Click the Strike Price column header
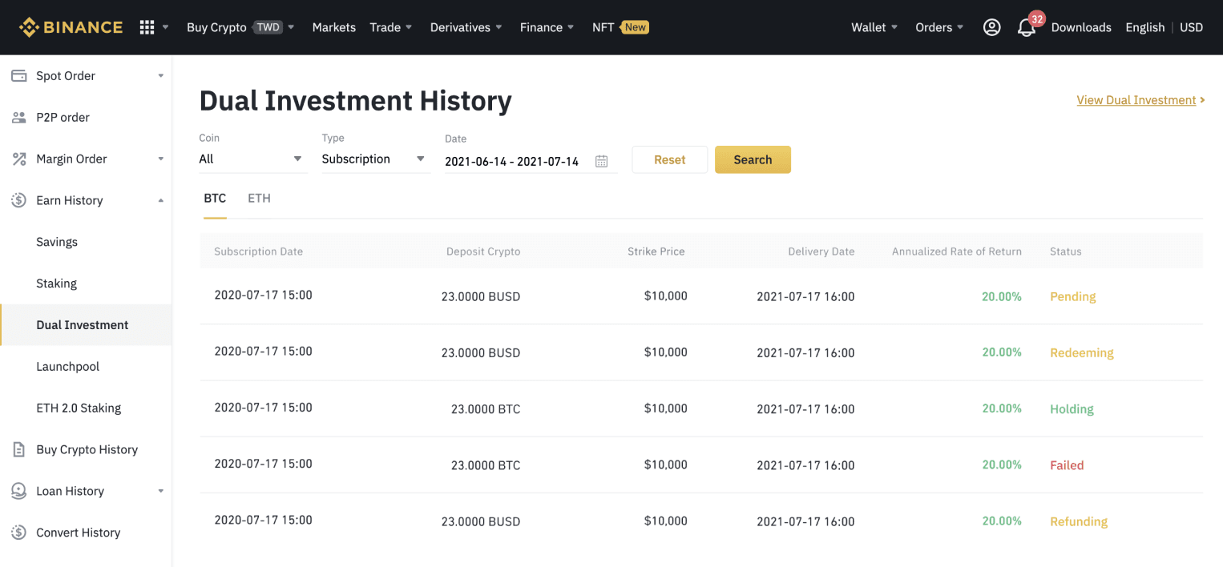Image resolution: width=1223 pixels, height=567 pixels. (x=656, y=251)
